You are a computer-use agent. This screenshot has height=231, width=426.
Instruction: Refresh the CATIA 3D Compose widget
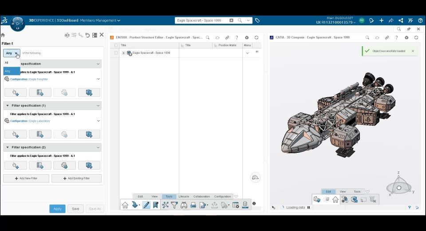(x=416, y=38)
